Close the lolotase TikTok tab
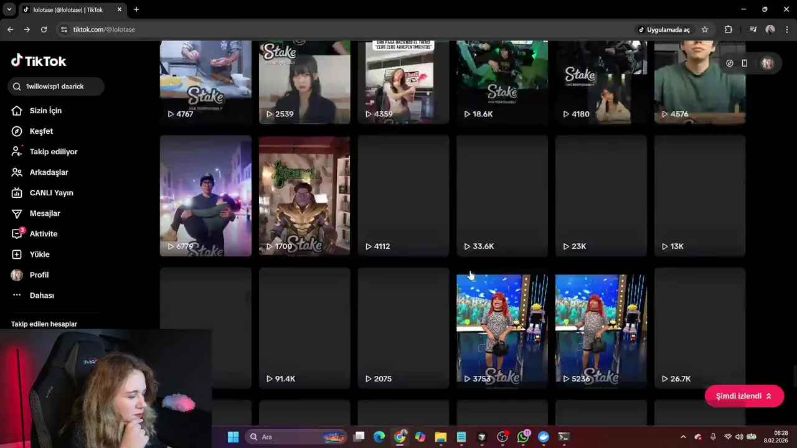 tap(120, 9)
